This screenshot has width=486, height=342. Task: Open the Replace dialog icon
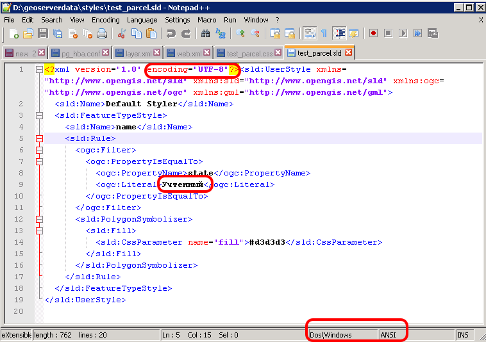point(221,33)
